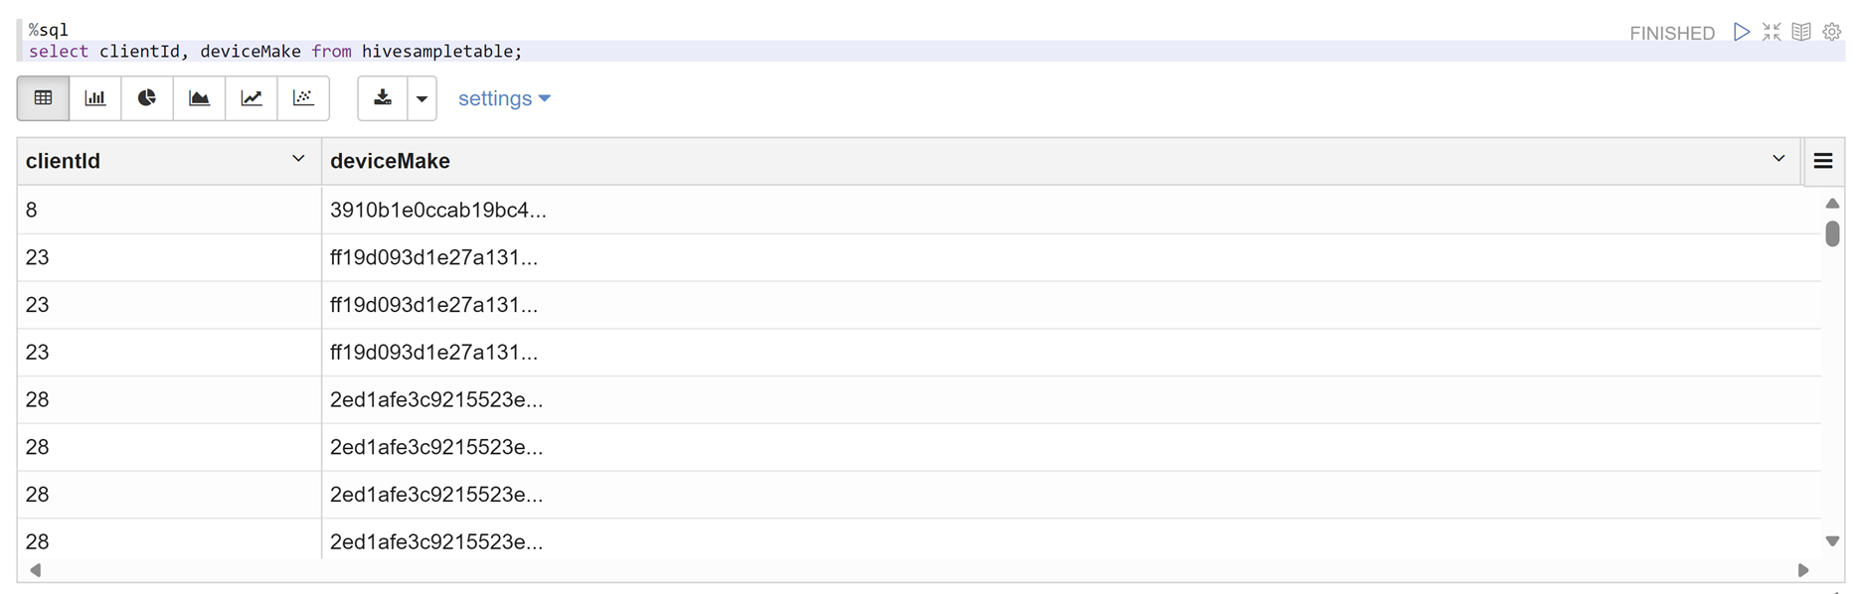Open the deviceMake column menu chevron

tap(1778, 159)
